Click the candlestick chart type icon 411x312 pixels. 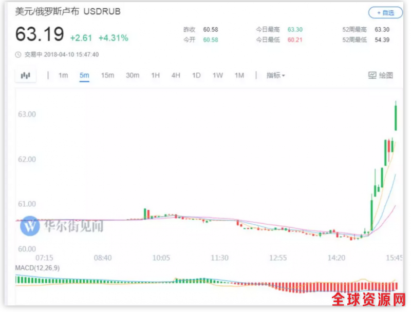[x=25, y=75]
